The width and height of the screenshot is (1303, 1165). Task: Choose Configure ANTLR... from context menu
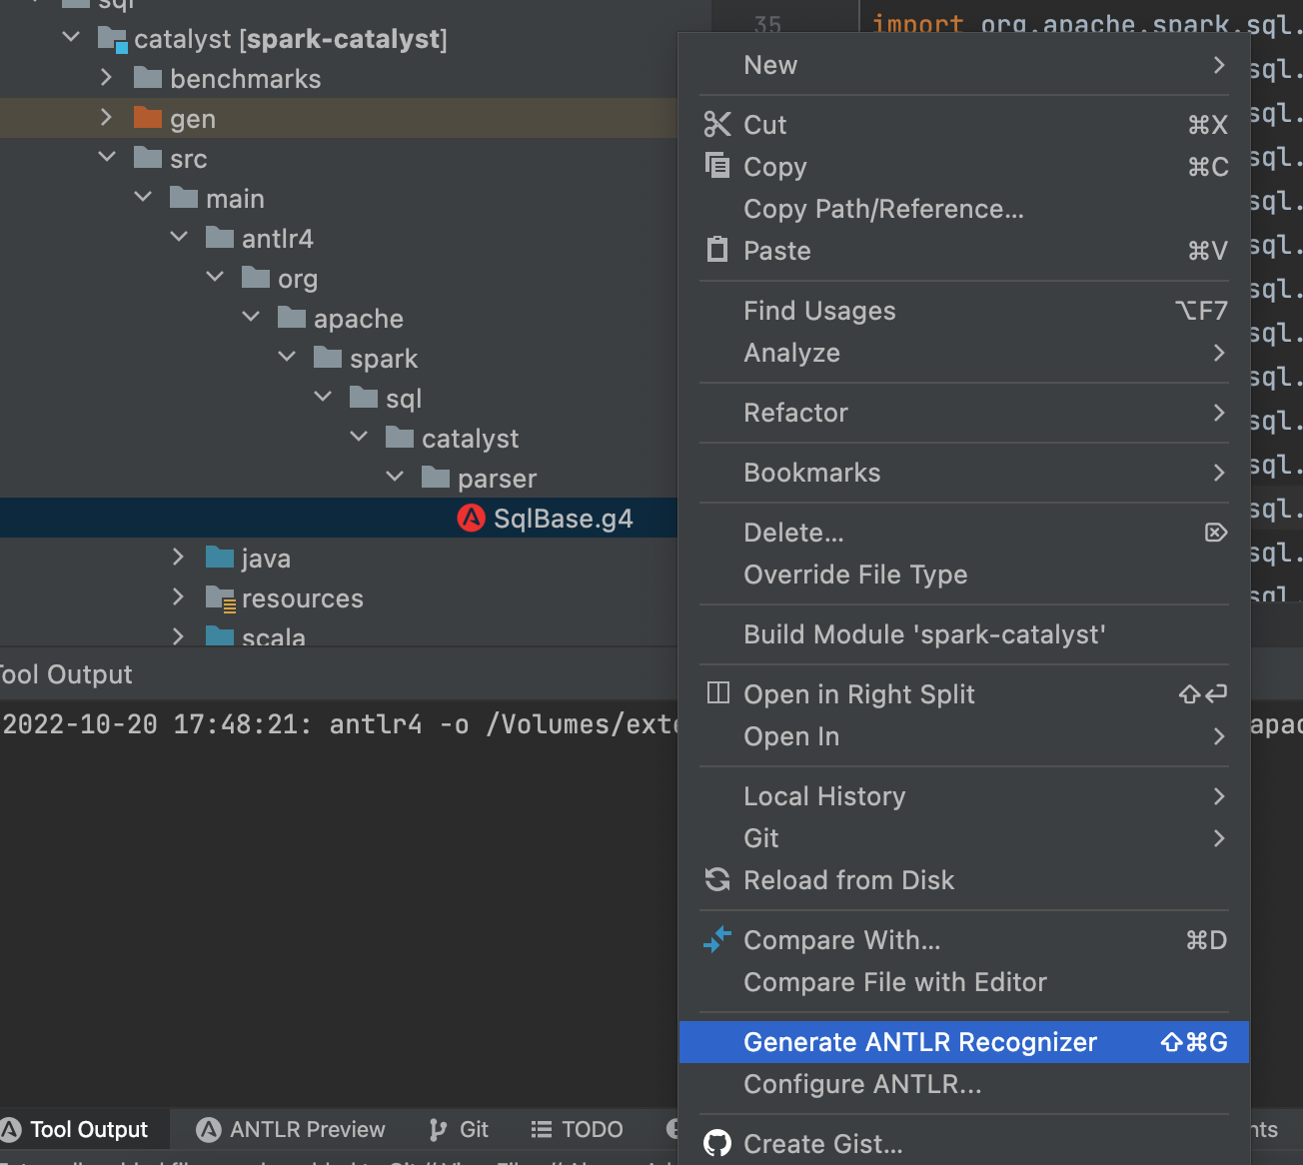tap(862, 1084)
